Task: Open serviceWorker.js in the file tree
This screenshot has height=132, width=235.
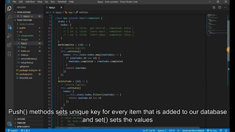Action: [29, 59]
